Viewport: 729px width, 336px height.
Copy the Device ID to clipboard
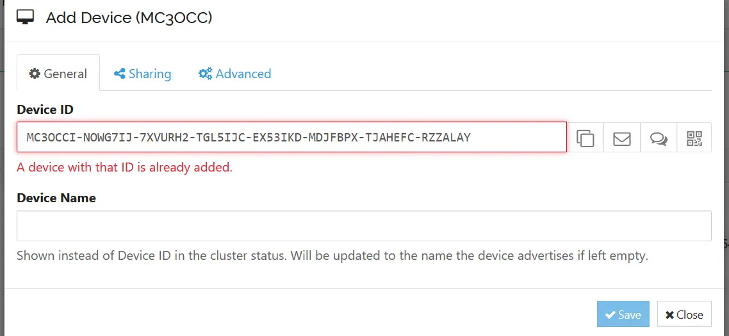(x=586, y=138)
